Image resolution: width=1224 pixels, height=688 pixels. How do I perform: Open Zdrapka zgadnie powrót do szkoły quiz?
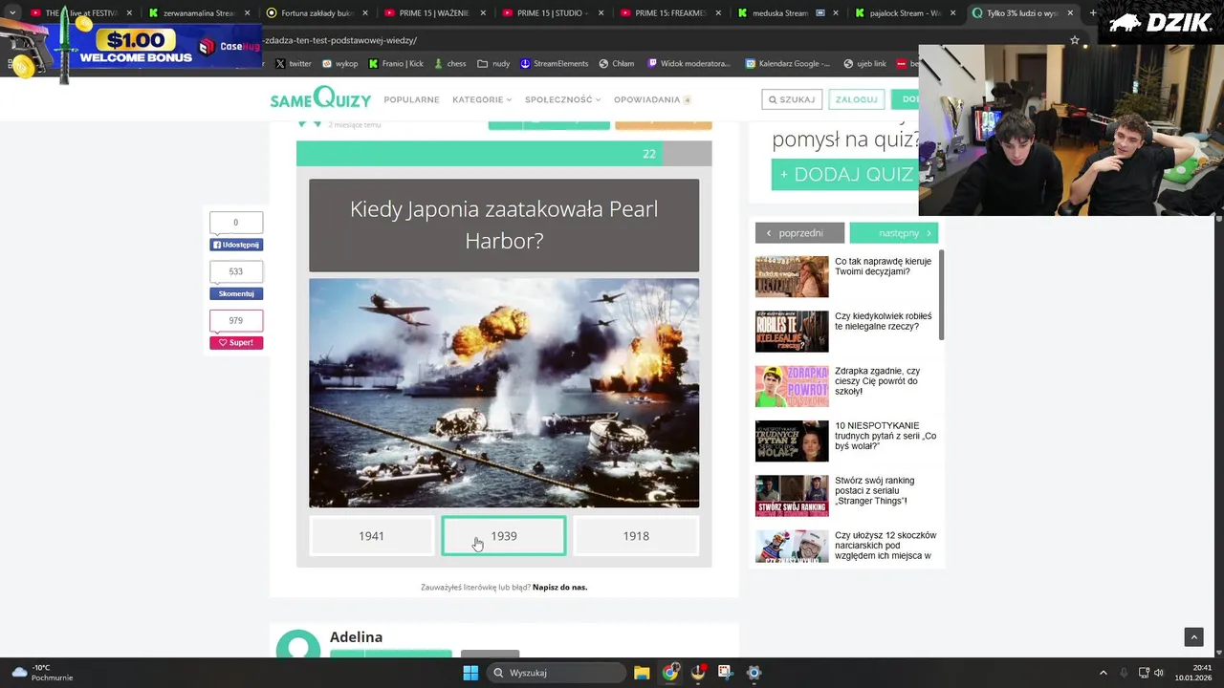click(878, 380)
